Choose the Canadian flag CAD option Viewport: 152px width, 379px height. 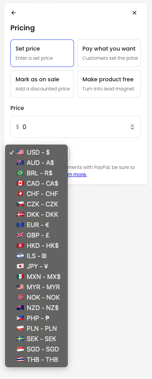(37, 183)
